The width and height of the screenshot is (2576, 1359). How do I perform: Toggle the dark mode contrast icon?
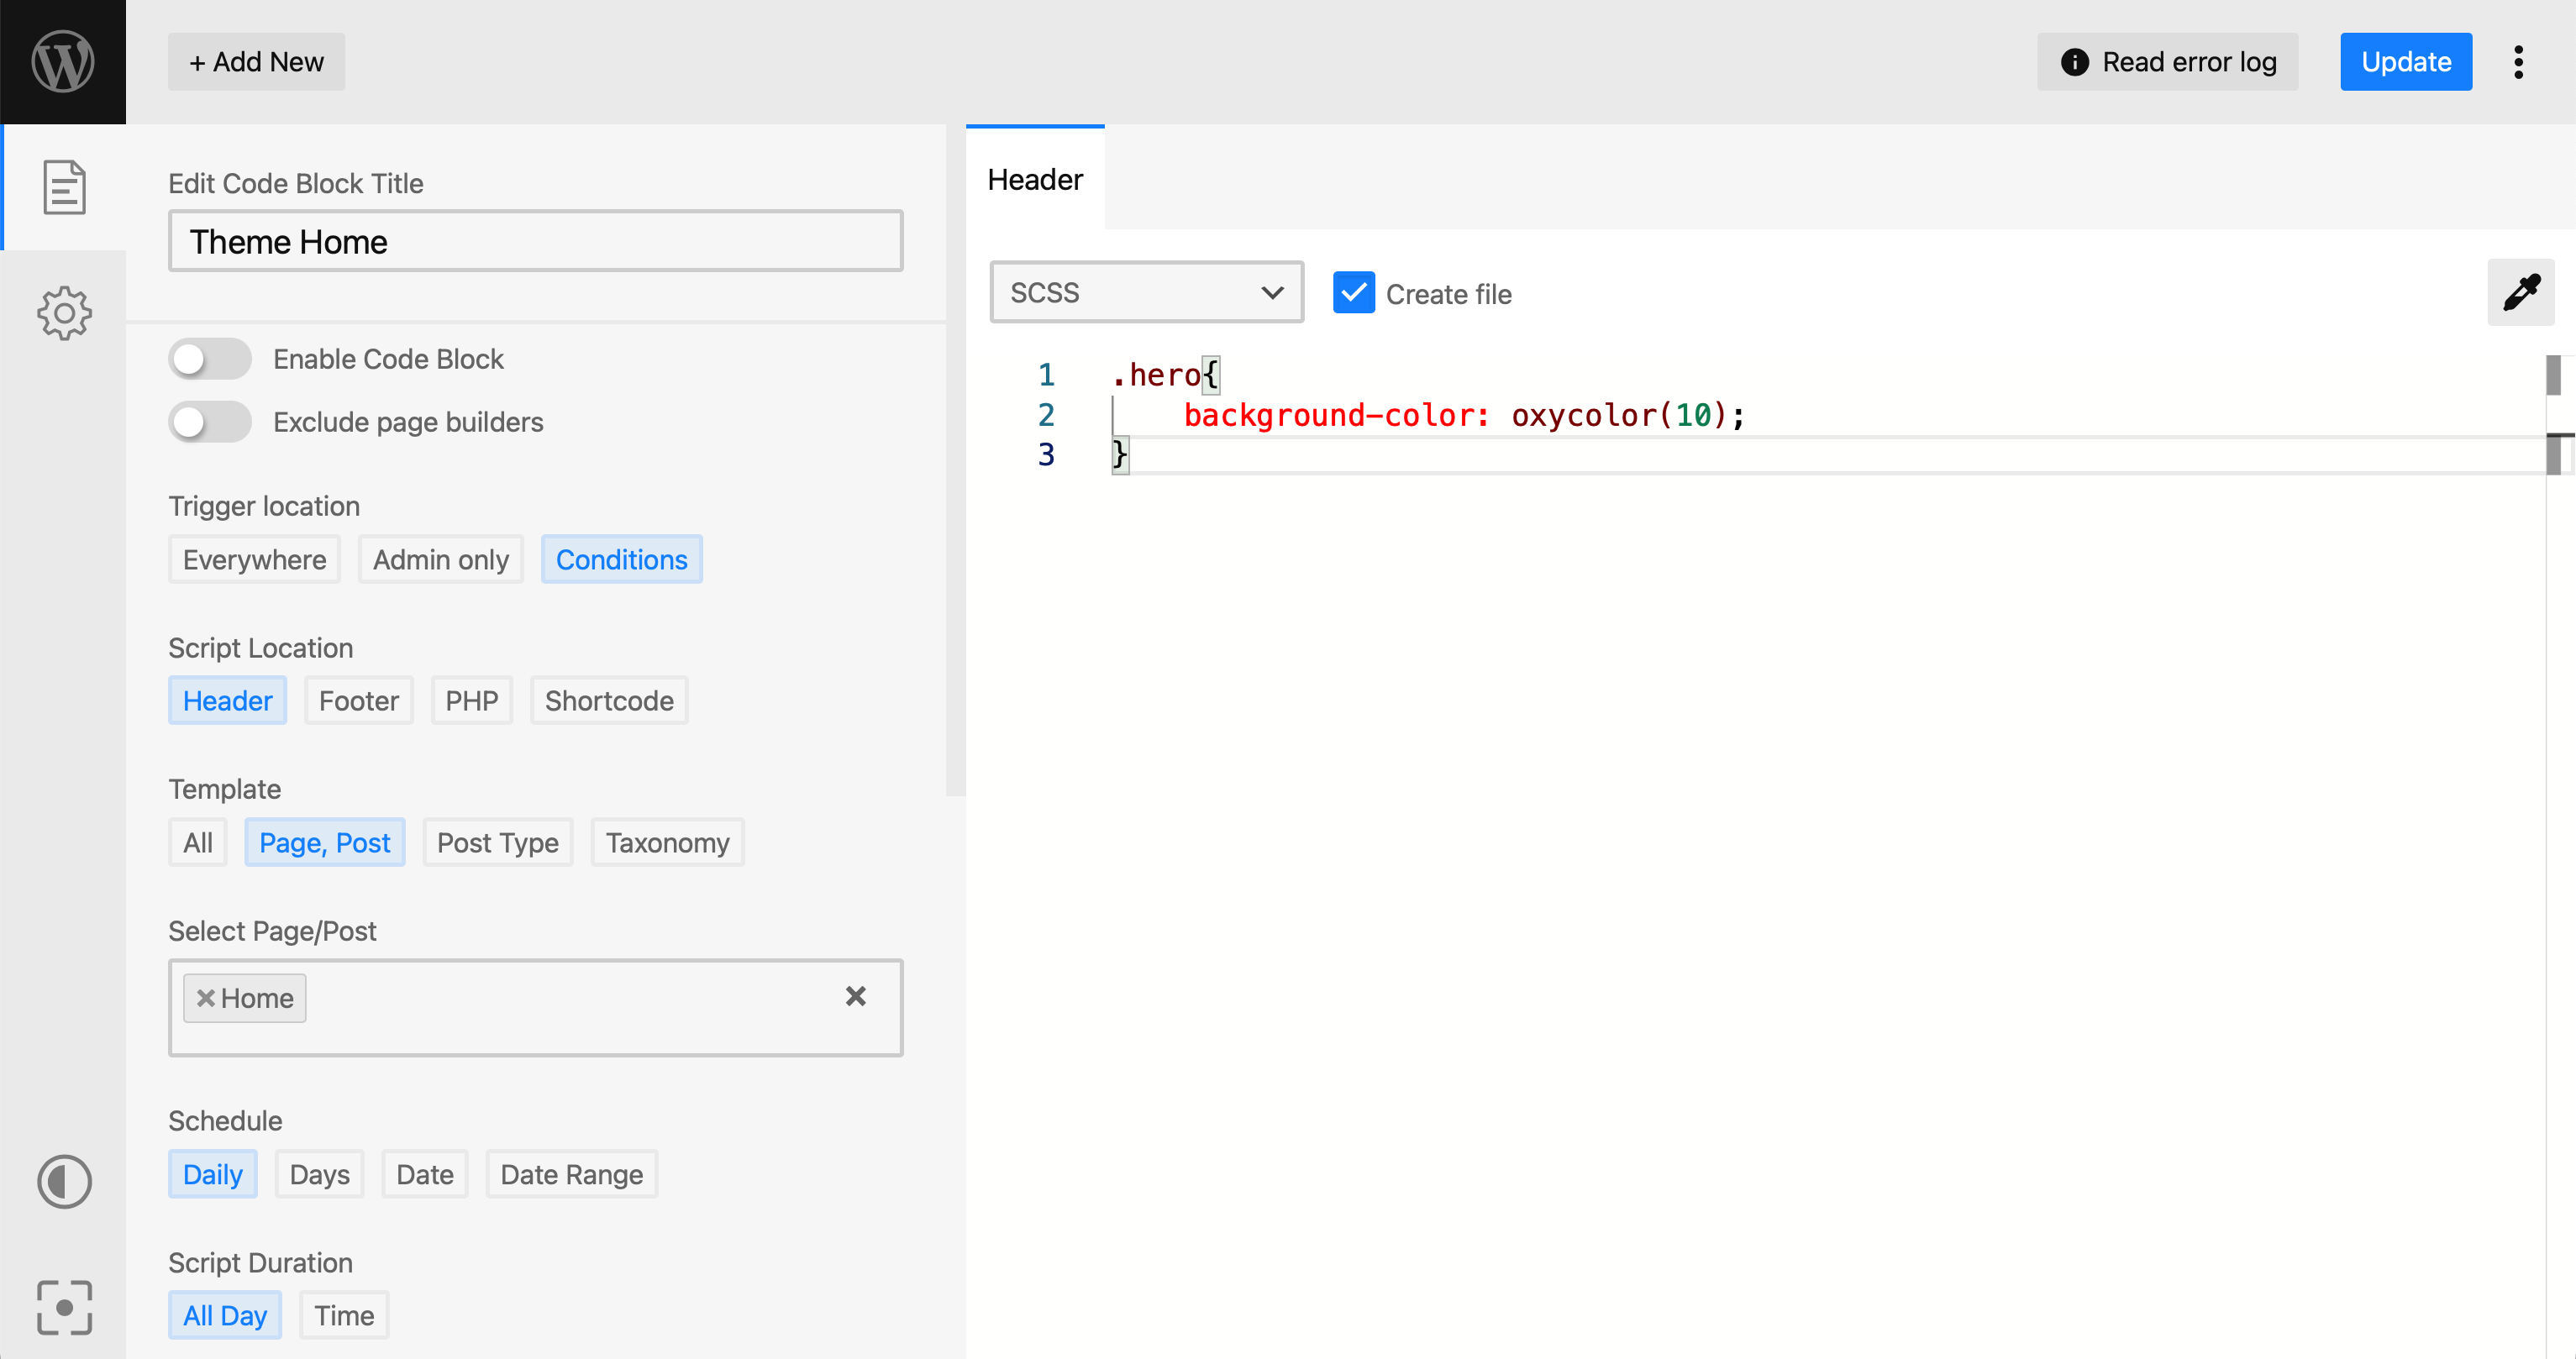(64, 1181)
